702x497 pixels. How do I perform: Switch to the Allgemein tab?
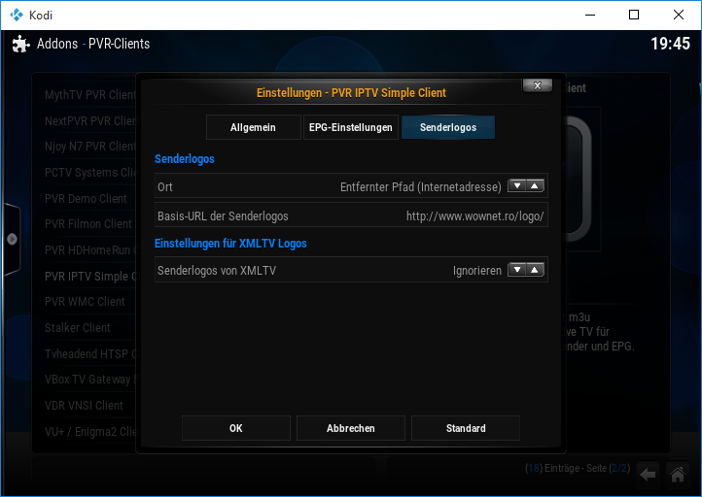254,127
